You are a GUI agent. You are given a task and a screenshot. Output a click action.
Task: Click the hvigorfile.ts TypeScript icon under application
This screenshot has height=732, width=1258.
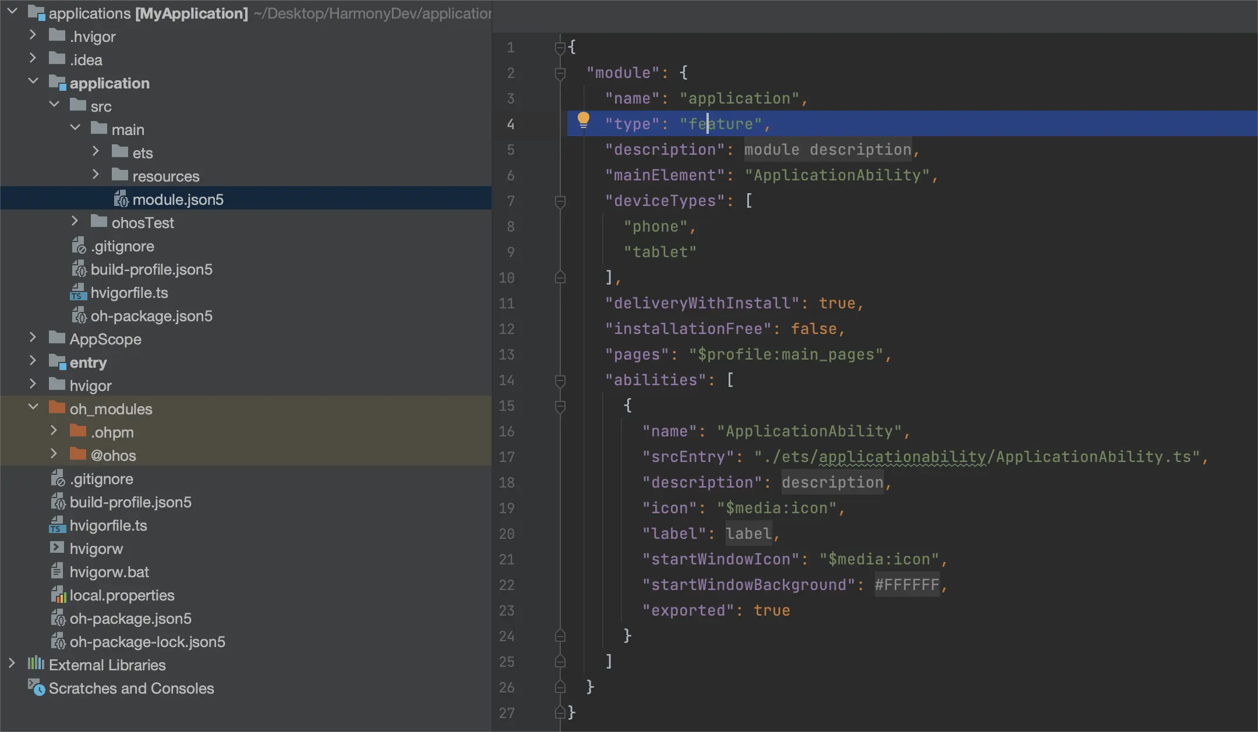[78, 292]
